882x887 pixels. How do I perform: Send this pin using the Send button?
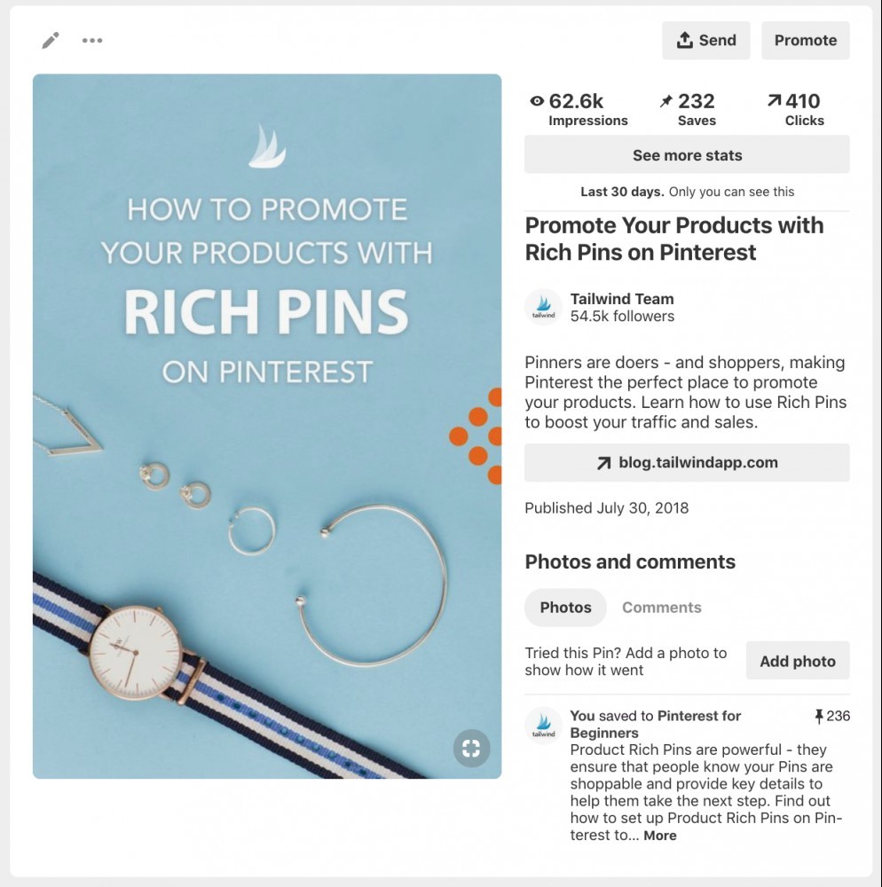(x=706, y=40)
